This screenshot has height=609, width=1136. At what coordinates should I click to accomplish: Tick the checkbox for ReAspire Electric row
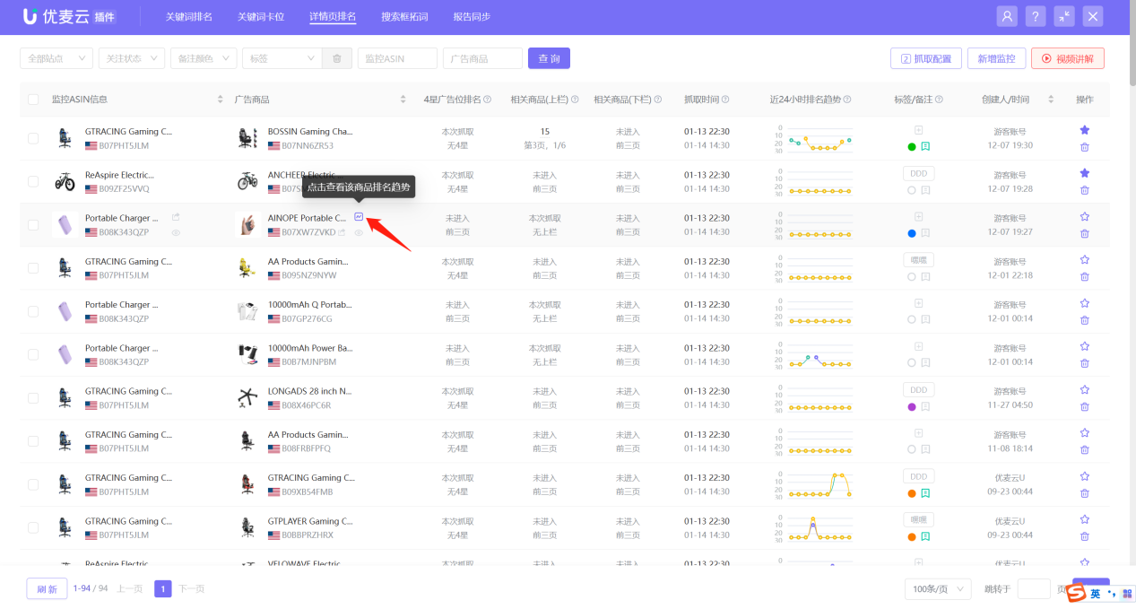coord(33,181)
